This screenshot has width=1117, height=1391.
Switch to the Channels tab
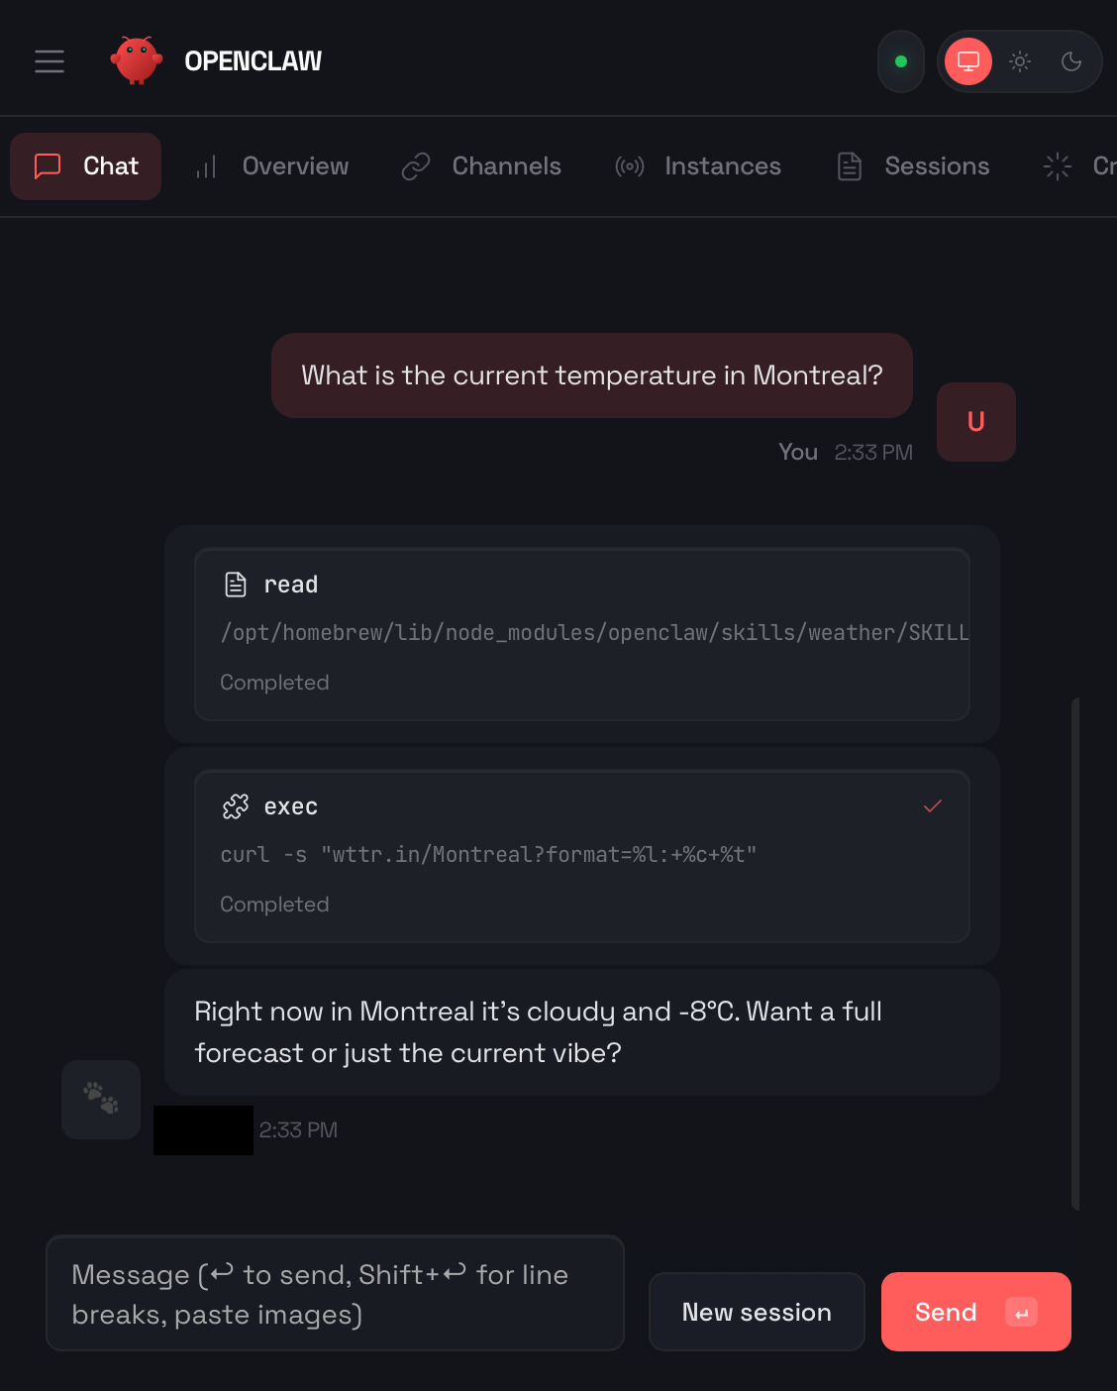tap(481, 166)
